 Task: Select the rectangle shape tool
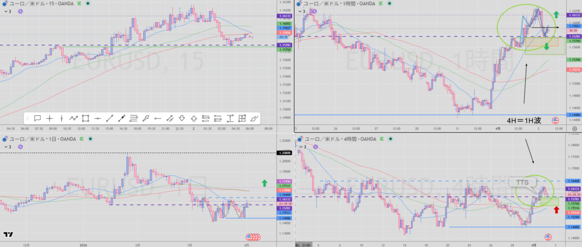click(x=85, y=118)
